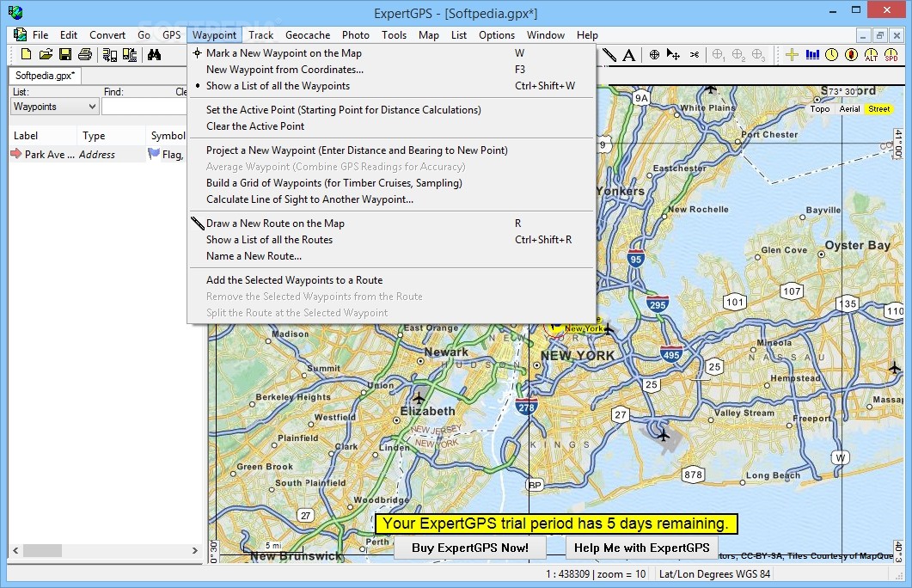
Task: Click the Symbol column header
Action: (167, 136)
